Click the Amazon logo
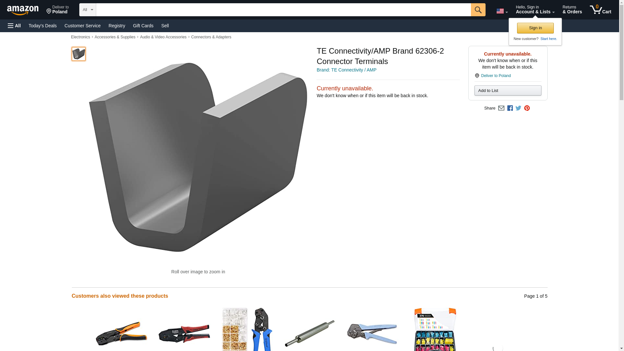Image resolution: width=624 pixels, height=351 pixels. coord(23,10)
